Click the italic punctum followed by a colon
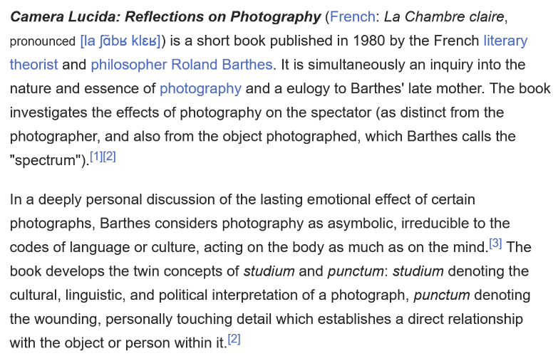 click(356, 271)
